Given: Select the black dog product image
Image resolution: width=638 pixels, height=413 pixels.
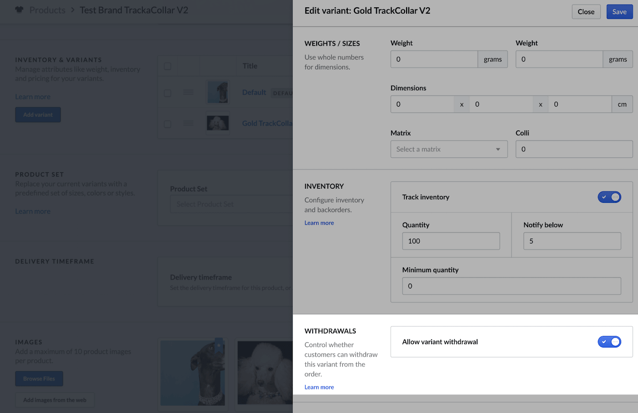Looking at the screenshot, I should 193,373.
